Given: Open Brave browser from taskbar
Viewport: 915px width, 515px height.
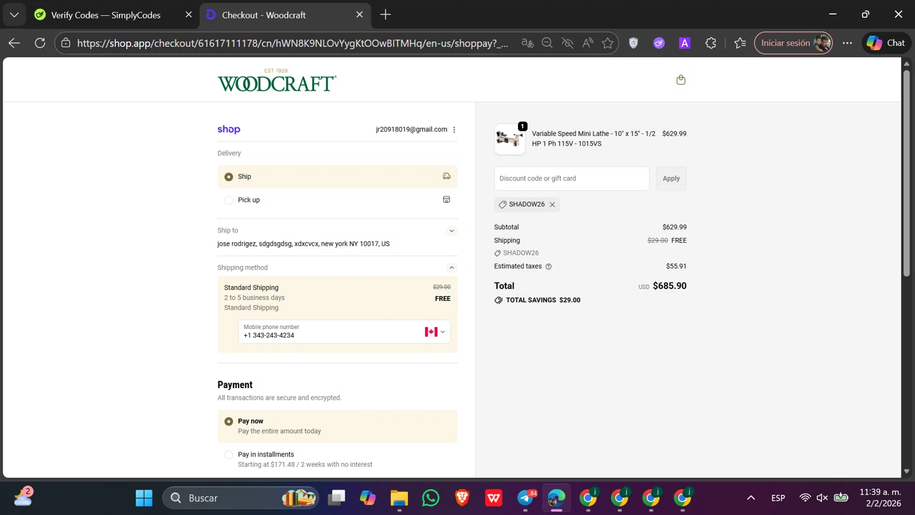Looking at the screenshot, I should (x=462, y=498).
